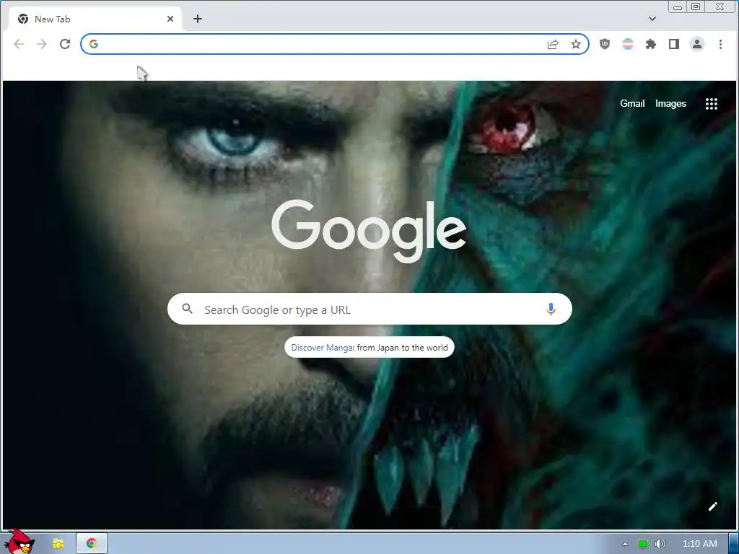Screen dimensions: 739x554
Task: Click the Search Google or type a URL box
Action: coord(369,309)
